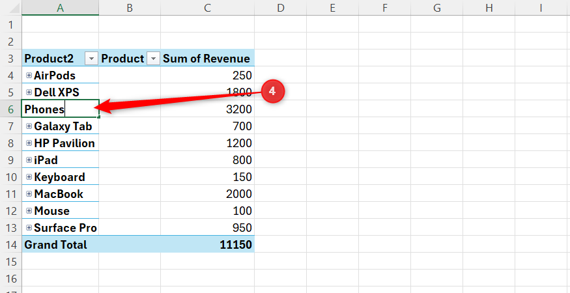Select column G header

[x=436, y=8]
